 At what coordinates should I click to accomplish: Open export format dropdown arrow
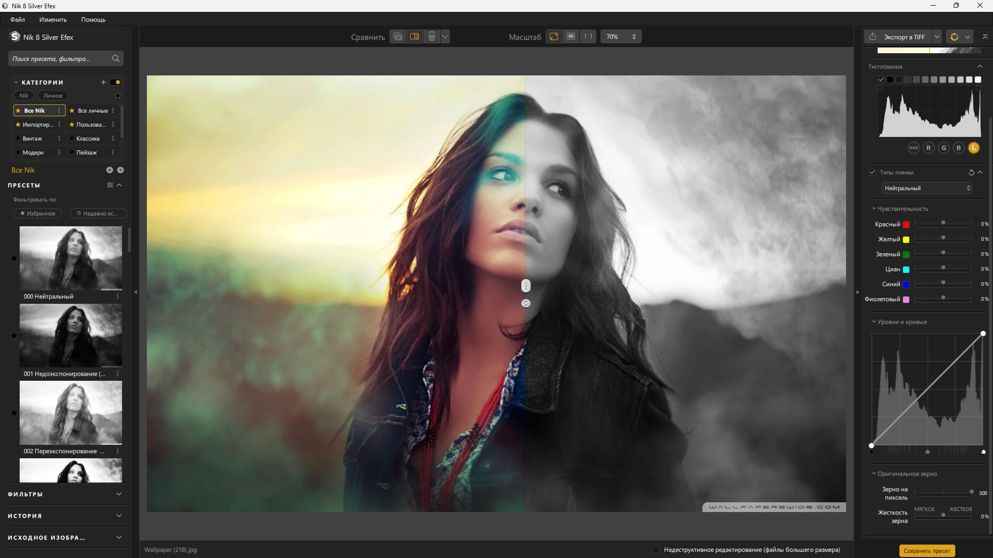(x=937, y=37)
